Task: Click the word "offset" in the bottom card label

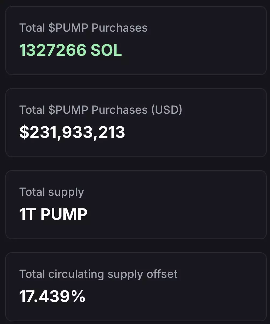Action: 162,274
